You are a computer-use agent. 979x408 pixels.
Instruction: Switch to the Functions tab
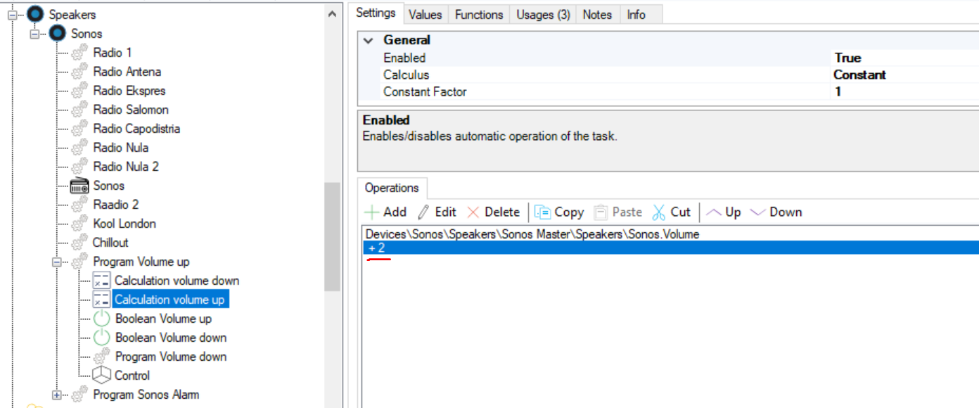tap(478, 14)
